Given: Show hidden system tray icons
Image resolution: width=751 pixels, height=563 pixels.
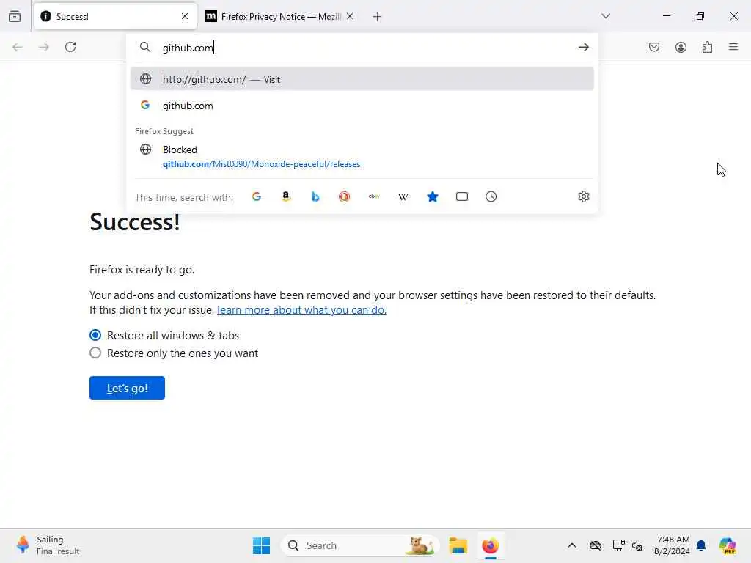Looking at the screenshot, I should 572,545.
